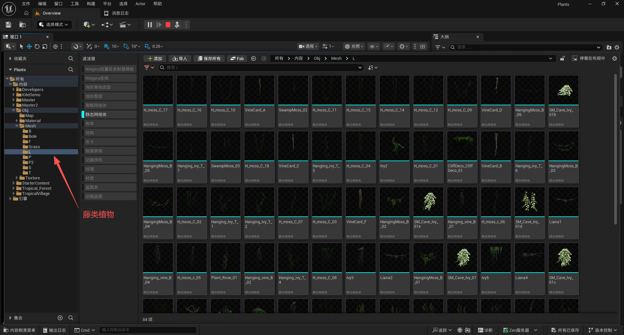Open the Actor menu

click(140, 4)
